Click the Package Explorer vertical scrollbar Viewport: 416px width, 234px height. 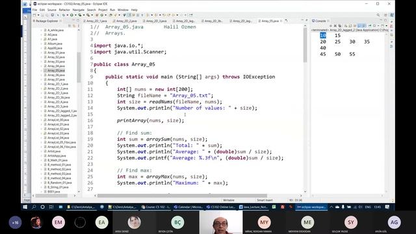[79, 67]
